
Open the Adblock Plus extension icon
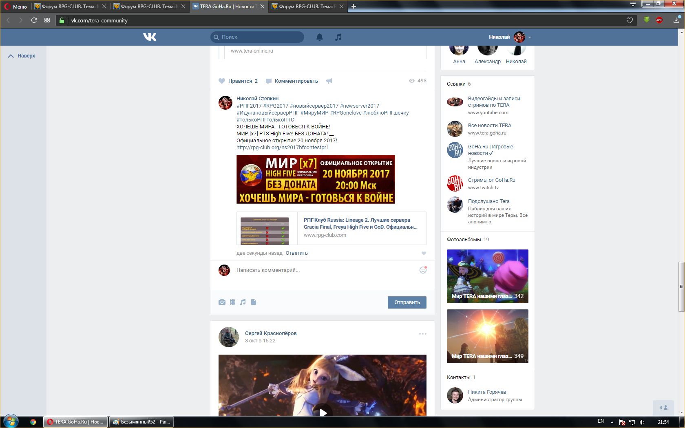[x=659, y=20]
